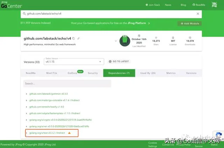The image size is (224, 148).
Task: Expand module details chevron
Action: click(116, 41)
